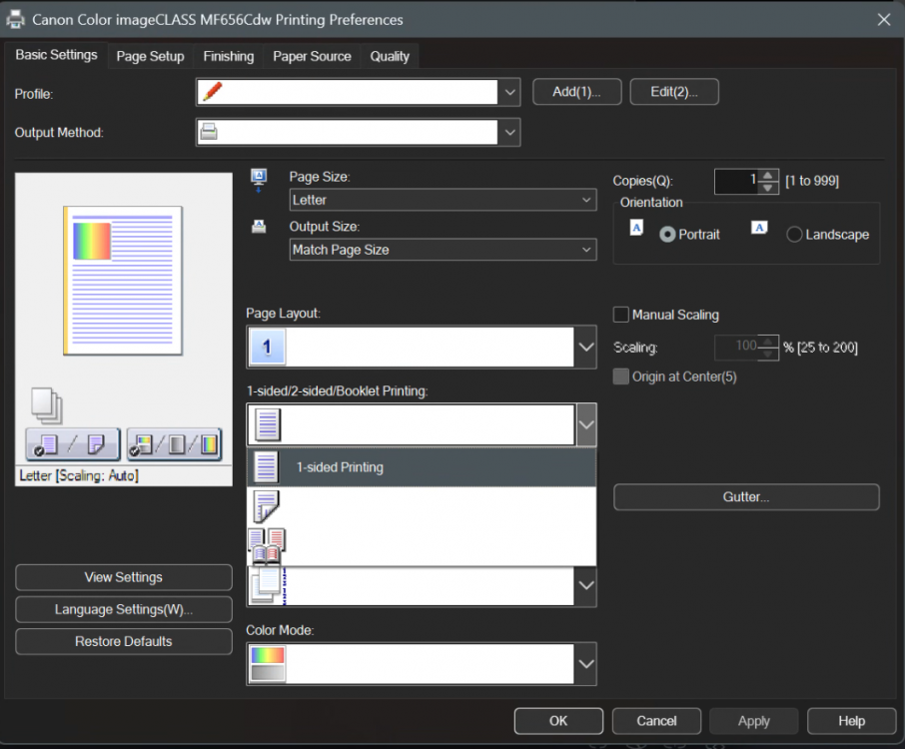905x749 pixels.
Task: Enable the Manual Scaling checkbox
Action: (x=621, y=315)
